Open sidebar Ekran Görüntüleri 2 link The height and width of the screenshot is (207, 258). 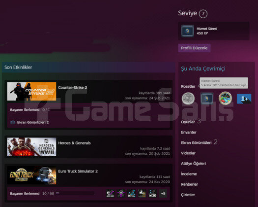coord(199,142)
